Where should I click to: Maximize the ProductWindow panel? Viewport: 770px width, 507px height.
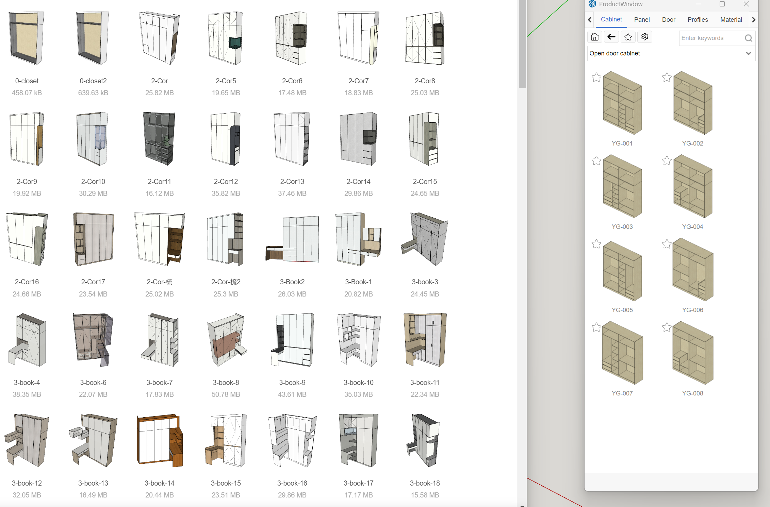pos(722,4)
